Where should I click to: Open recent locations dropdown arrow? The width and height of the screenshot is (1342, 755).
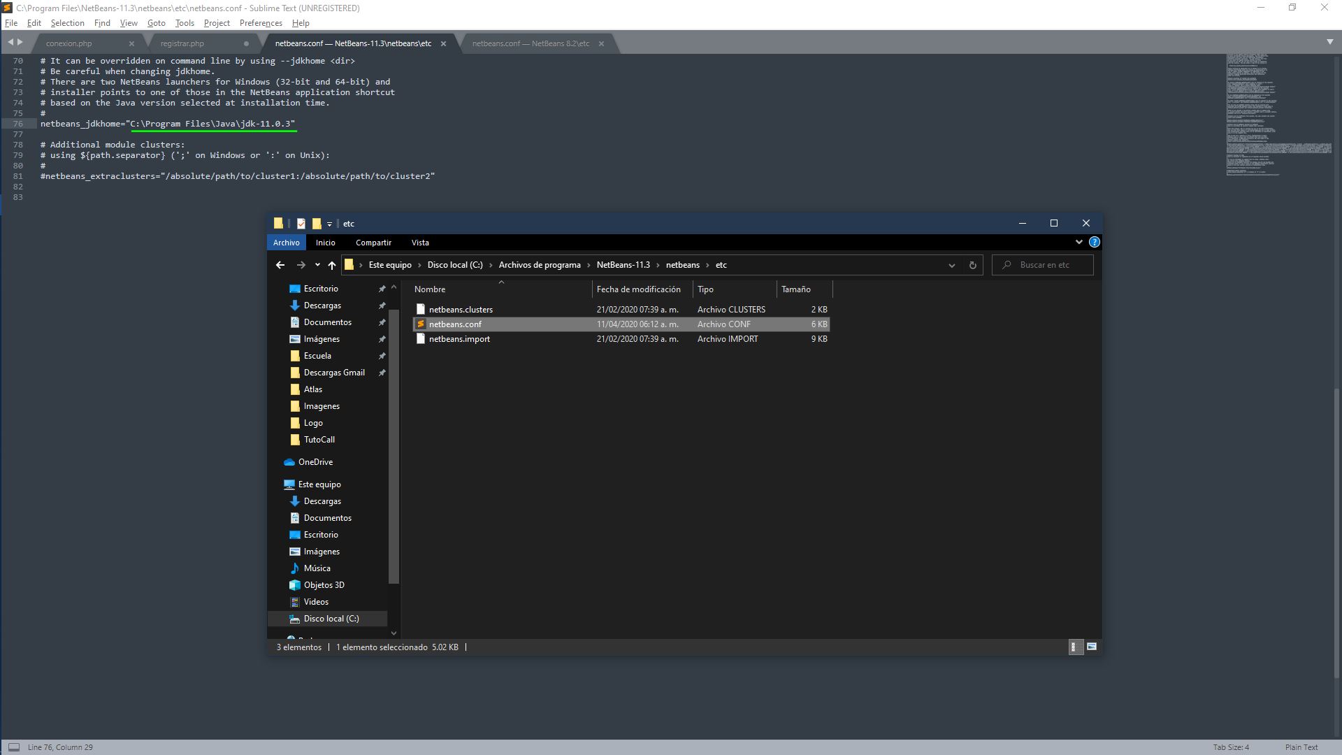(x=317, y=265)
